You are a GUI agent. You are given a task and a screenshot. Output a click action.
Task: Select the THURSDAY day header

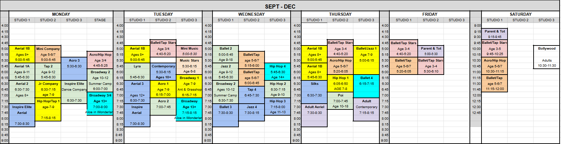click(x=340, y=14)
